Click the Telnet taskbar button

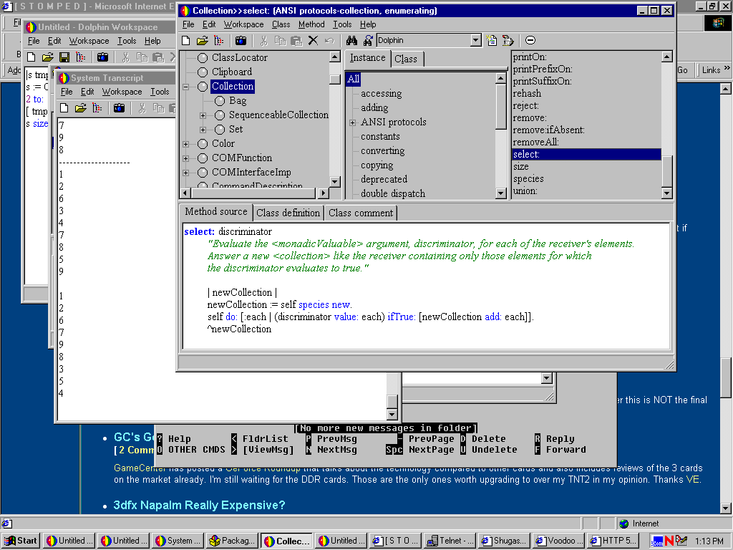[450, 541]
